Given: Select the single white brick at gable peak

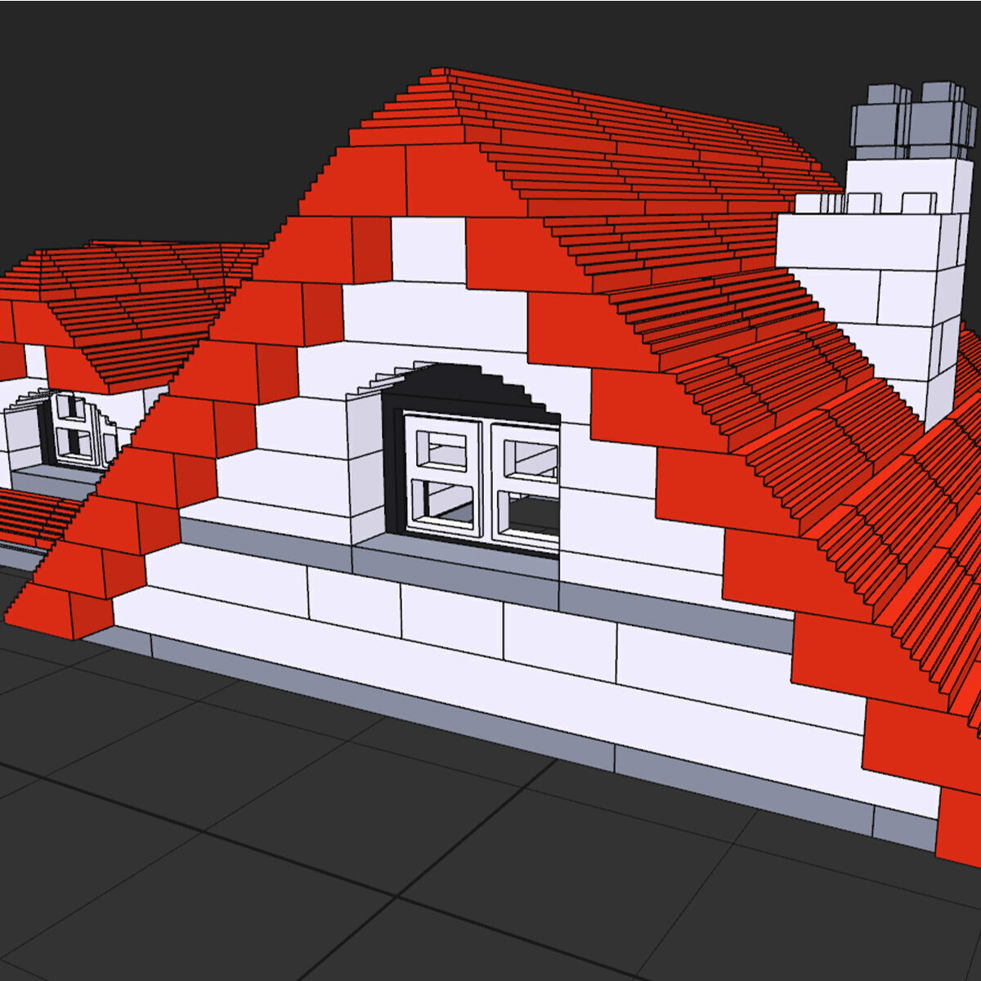Looking at the screenshot, I should (428, 250).
